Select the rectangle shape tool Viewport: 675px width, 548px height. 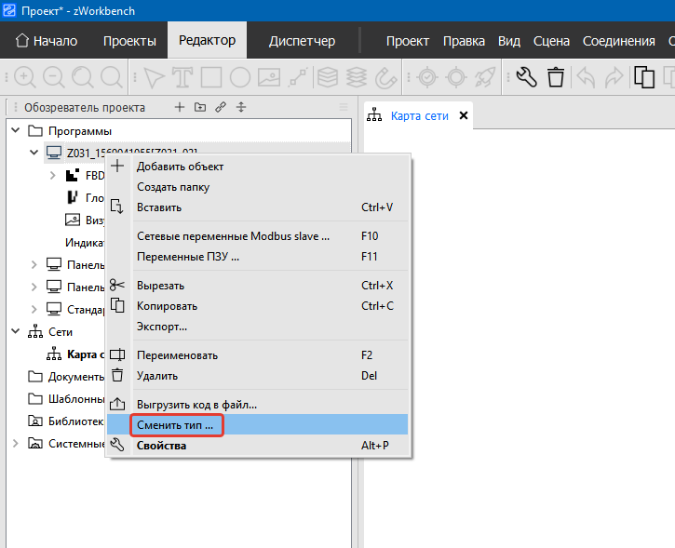211,77
